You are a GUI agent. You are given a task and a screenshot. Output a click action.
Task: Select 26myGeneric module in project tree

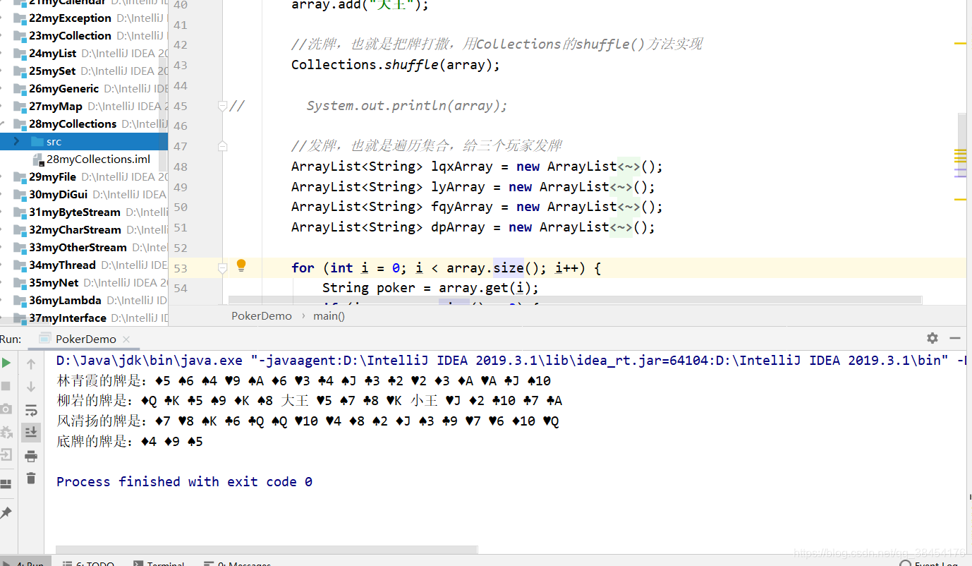(x=63, y=88)
